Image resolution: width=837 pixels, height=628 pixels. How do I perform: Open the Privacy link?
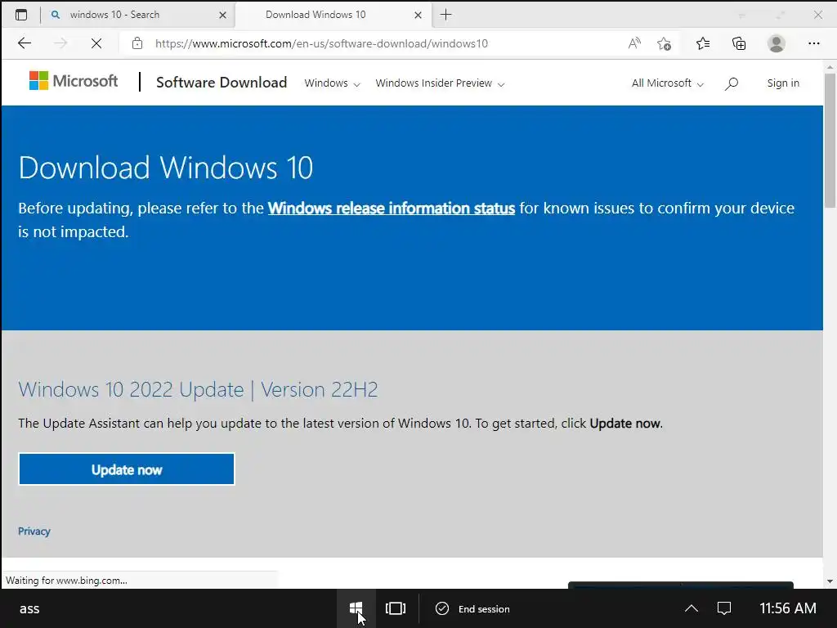click(x=34, y=532)
